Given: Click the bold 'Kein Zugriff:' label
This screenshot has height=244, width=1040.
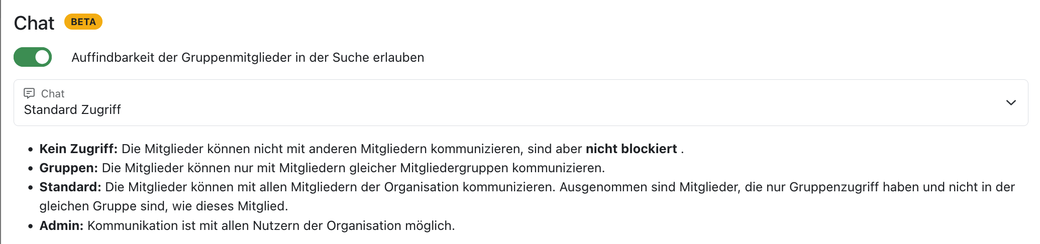Looking at the screenshot, I should tap(78, 149).
